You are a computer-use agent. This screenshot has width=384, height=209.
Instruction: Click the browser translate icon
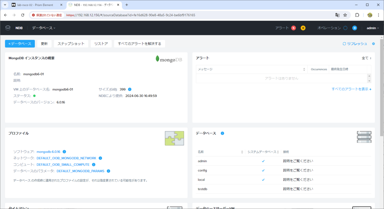tap(337, 15)
